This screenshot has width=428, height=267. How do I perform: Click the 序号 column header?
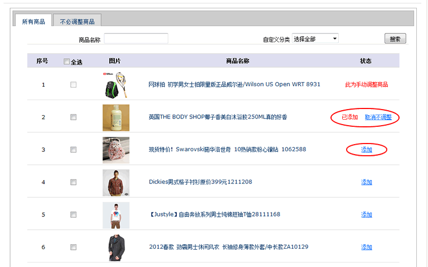pyautogui.click(x=42, y=61)
